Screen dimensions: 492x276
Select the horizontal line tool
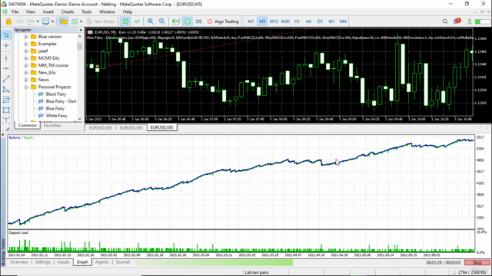[6, 68]
